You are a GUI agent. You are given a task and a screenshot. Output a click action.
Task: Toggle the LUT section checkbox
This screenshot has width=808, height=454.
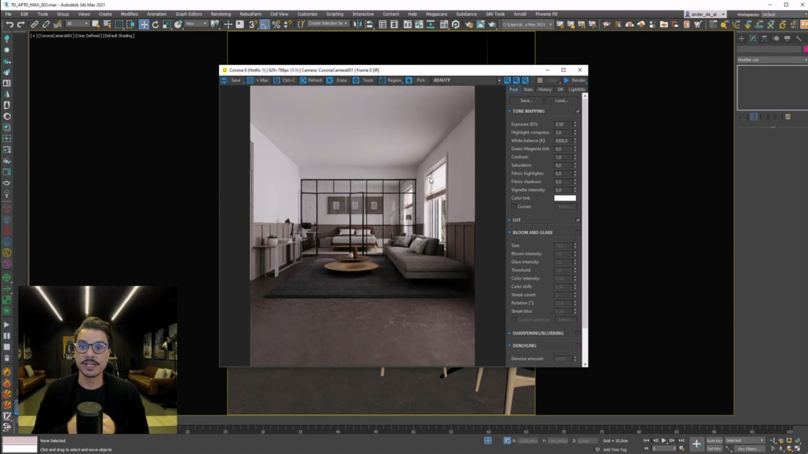click(578, 220)
